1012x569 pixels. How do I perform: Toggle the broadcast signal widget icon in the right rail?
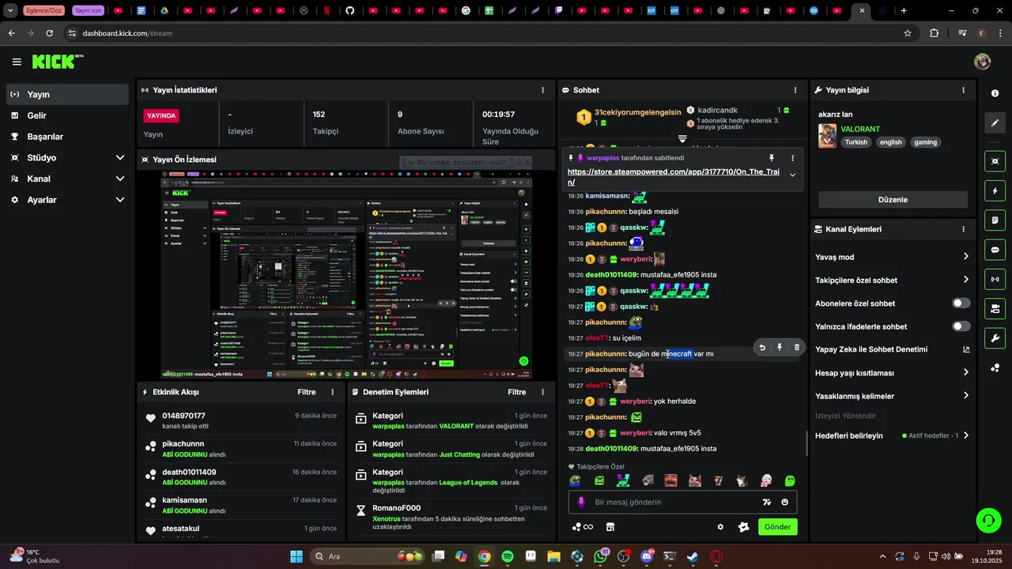pos(995,279)
